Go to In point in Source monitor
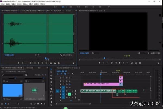Viewport: 163px width, 109px height. click(31, 63)
